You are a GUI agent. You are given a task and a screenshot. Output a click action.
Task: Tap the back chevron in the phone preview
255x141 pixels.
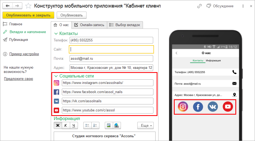coord(177,53)
